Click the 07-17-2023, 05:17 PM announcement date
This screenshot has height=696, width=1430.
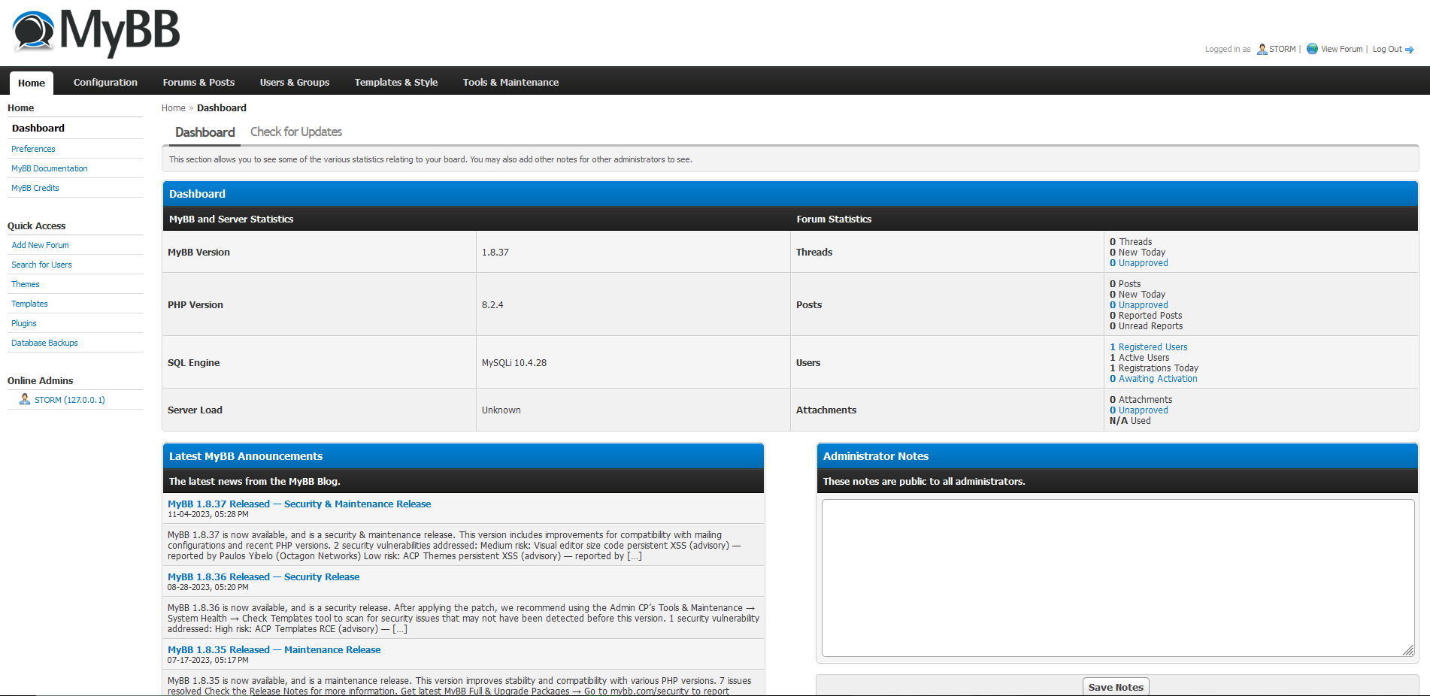pos(208,661)
